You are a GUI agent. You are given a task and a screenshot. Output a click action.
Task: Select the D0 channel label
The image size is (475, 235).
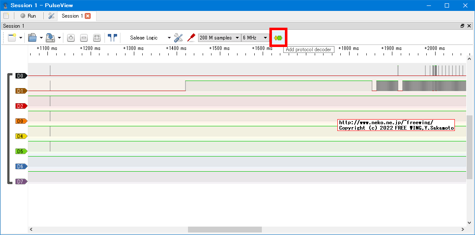[x=21, y=76]
